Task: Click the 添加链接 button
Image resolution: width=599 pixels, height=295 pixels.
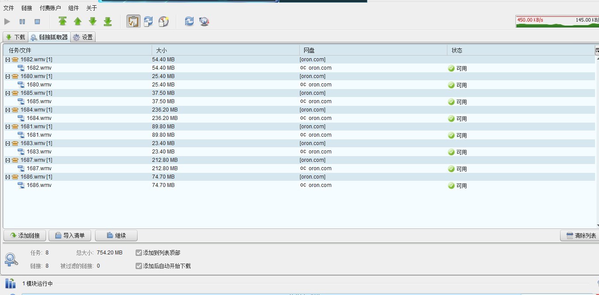Action: tap(25, 235)
